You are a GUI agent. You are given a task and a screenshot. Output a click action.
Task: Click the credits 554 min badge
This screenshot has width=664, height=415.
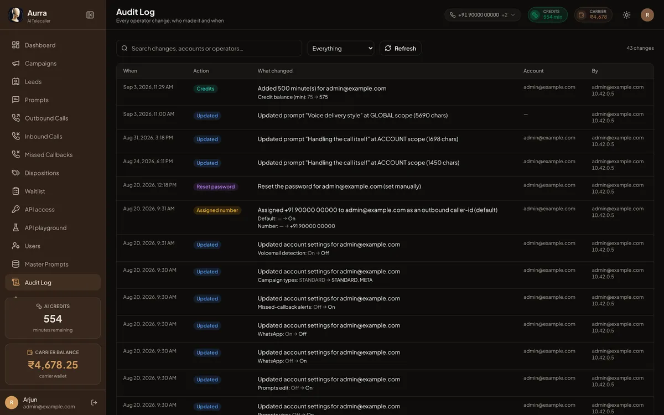click(547, 15)
